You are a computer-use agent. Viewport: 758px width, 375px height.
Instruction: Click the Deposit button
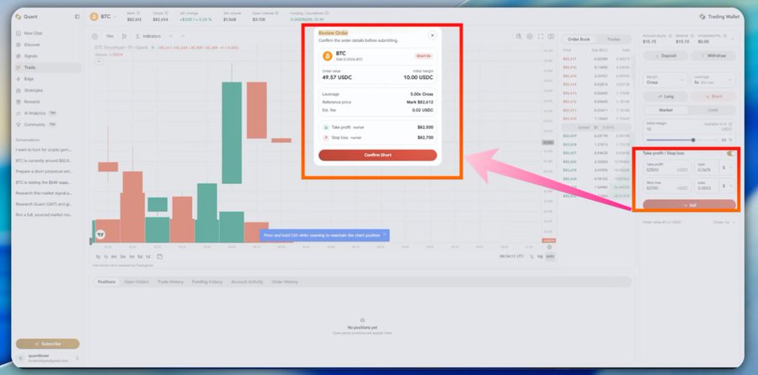coord(665,55)
